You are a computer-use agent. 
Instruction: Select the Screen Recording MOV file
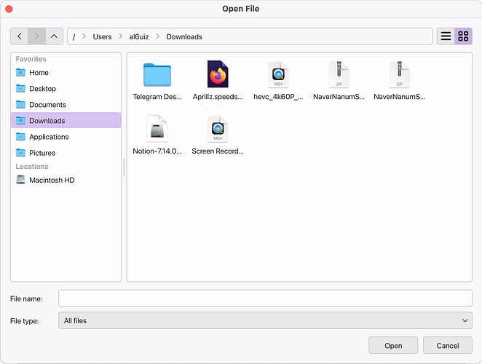[x=218, y=129]
